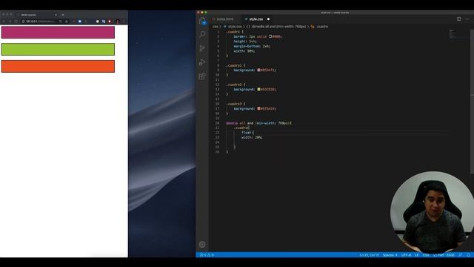Click the blue browser extension icon
This screenshot has height=267, width=474.
(80, 22)
